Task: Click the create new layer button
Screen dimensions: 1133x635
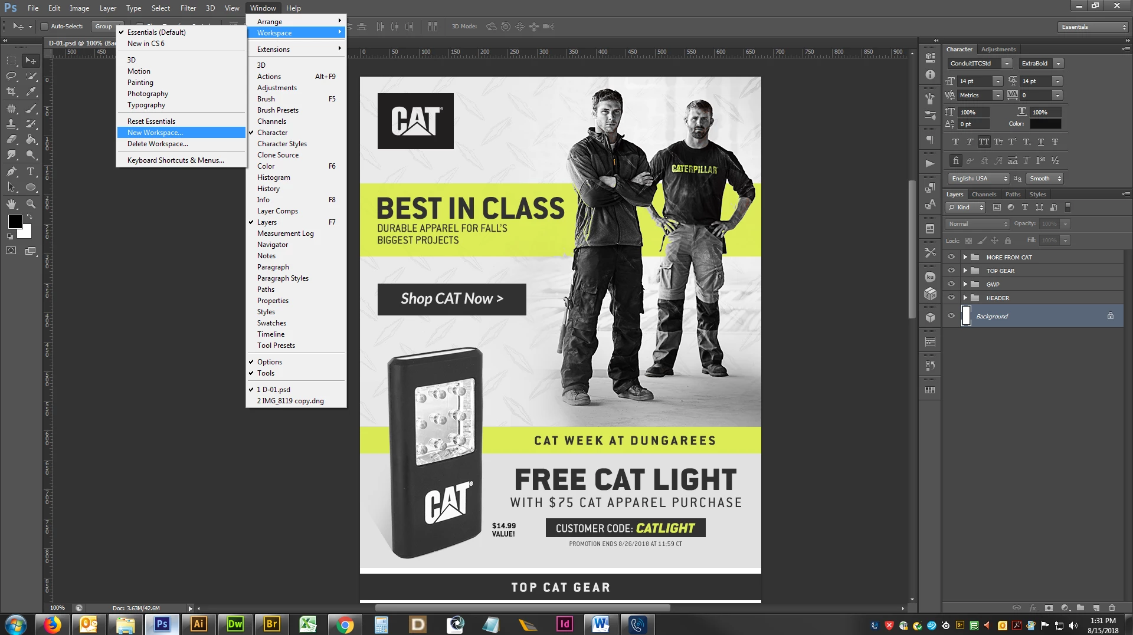Action: pyautogui.click(x=1096, y=608)
